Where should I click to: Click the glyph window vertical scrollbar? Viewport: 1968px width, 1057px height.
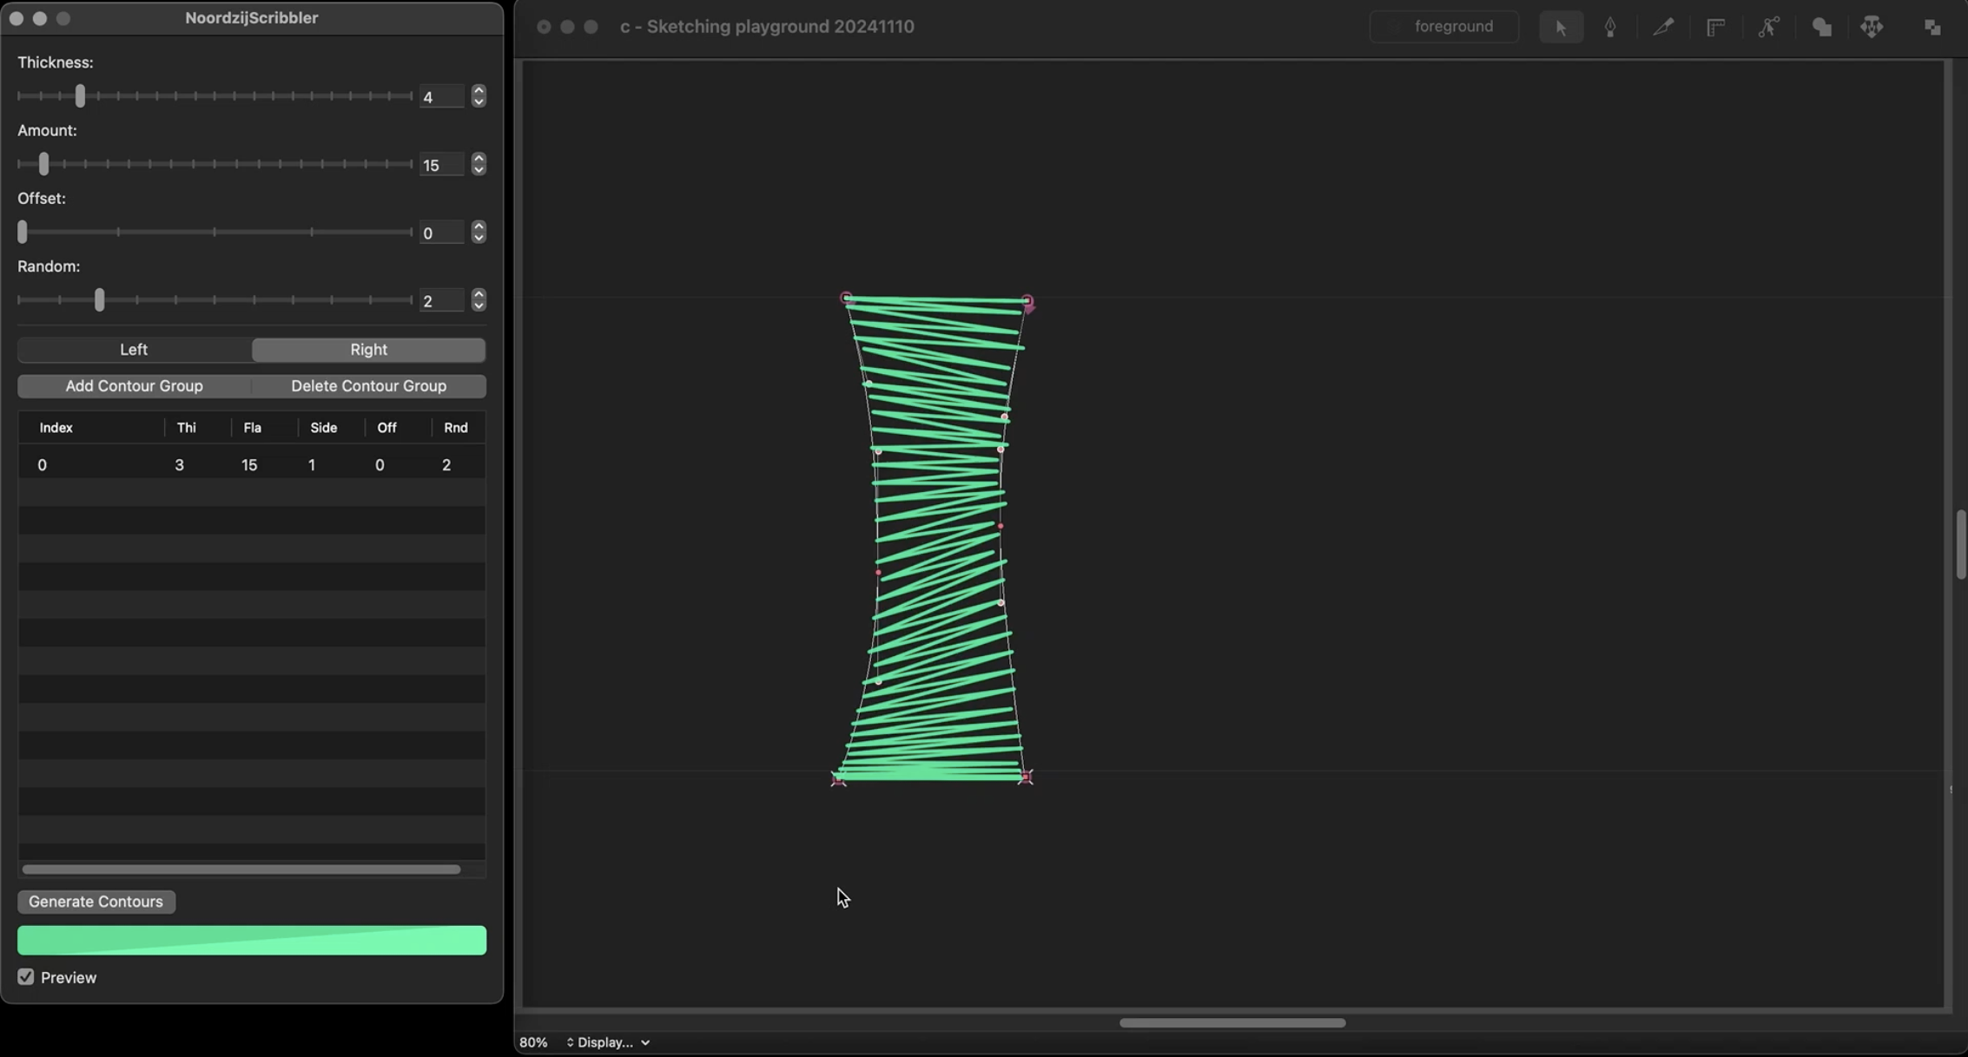(1960, 544)
